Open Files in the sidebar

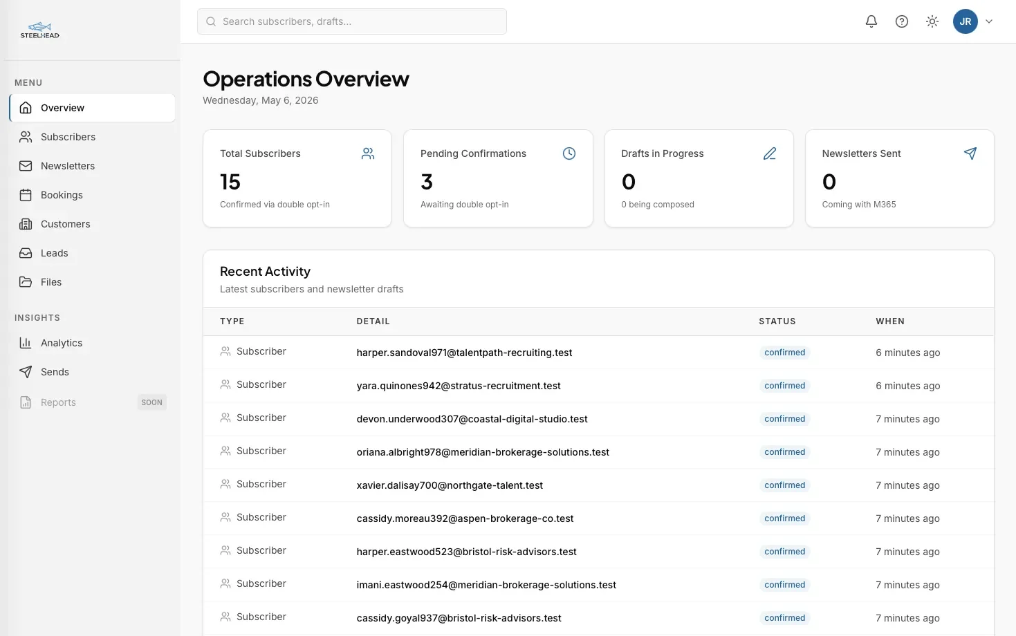point(92,282)
